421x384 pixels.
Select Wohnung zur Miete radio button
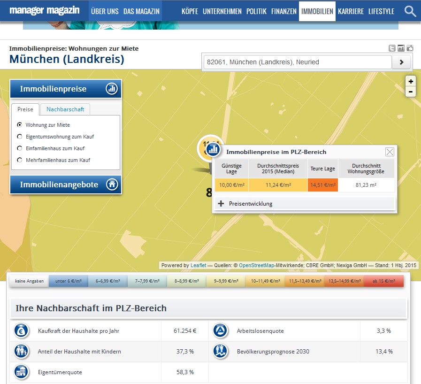[19, 124]
